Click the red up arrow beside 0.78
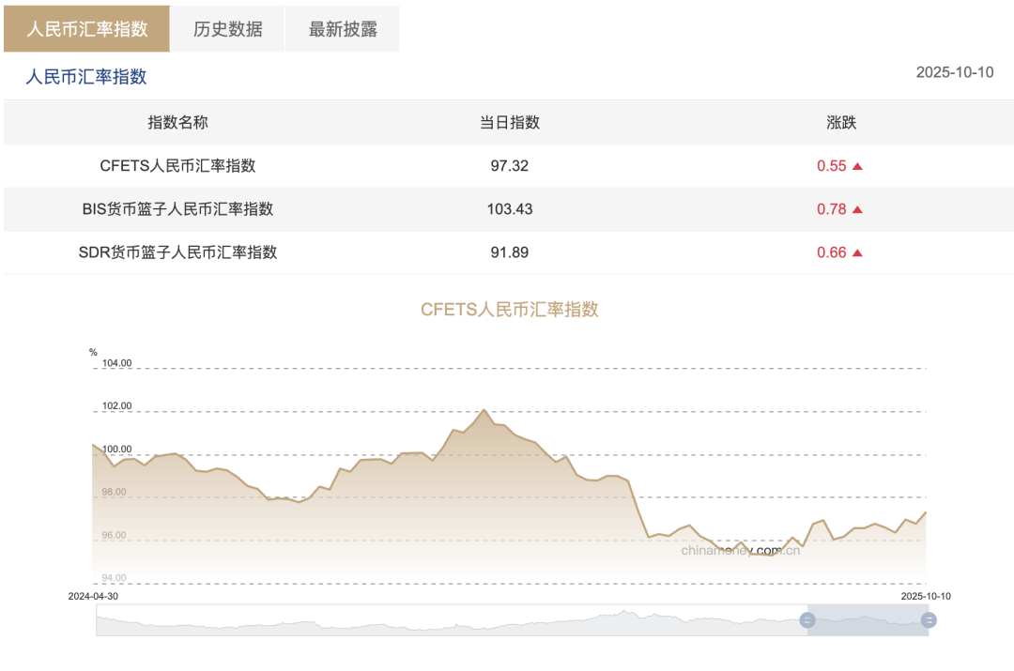Image resolution: width=1014 pixels, height=671 pixels. [x=857, y=209]
